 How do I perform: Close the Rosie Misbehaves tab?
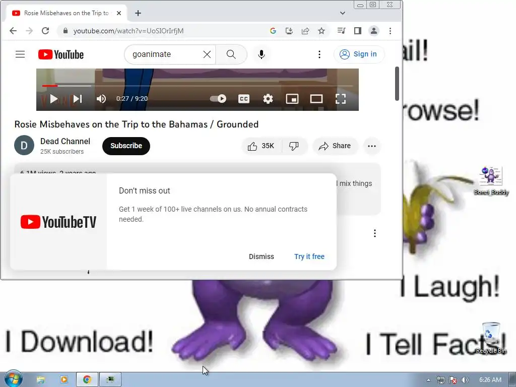click(x=119, y=13)
